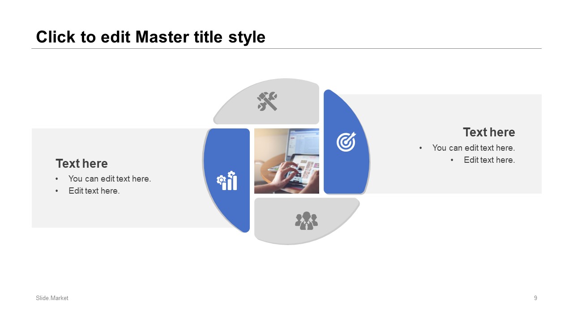The image size is (573, 322).
Task: Select the target bullseye icon
Action: [x=346, y=142]
